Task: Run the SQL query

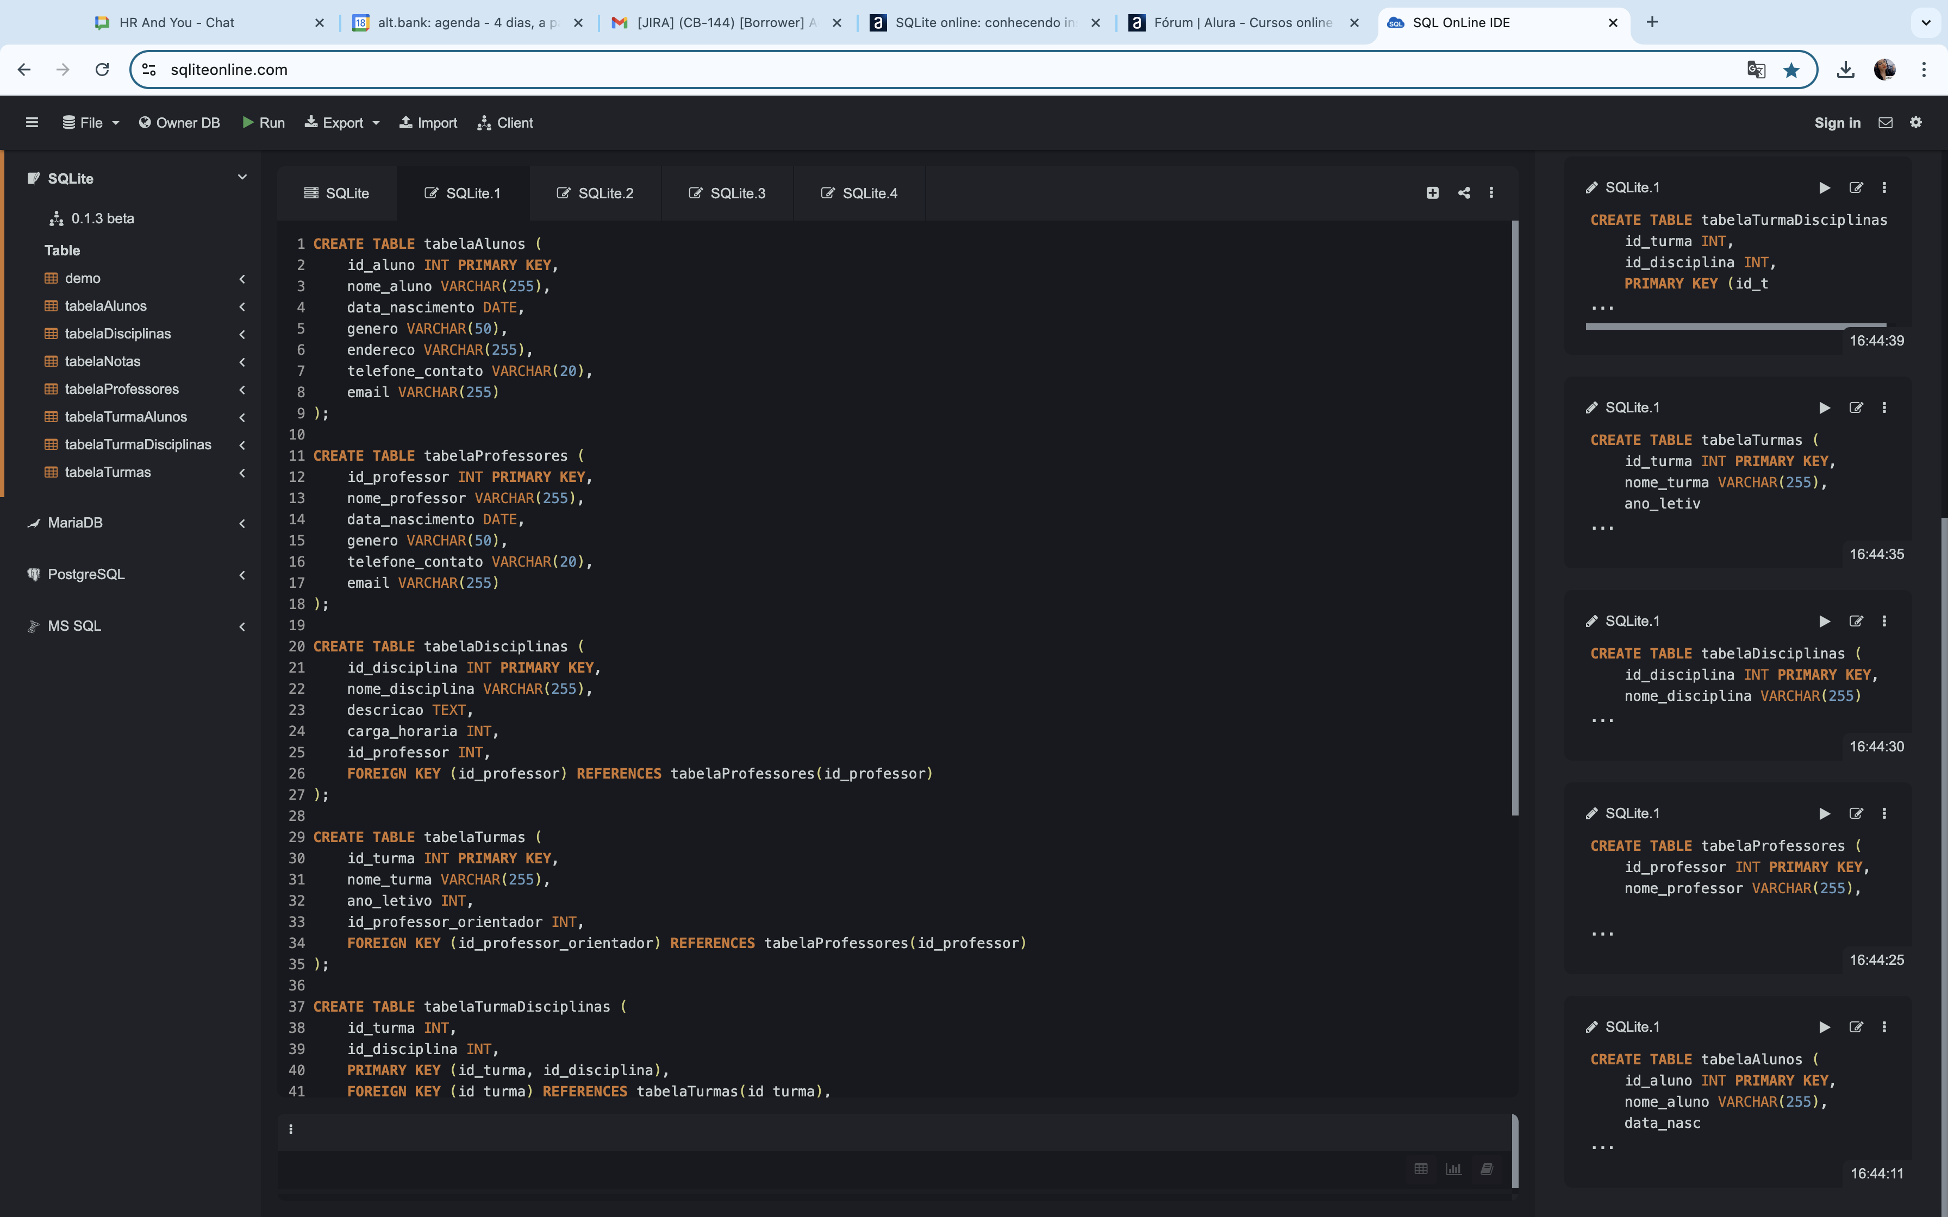Action: pyautogui.click(x=264, y=122)
